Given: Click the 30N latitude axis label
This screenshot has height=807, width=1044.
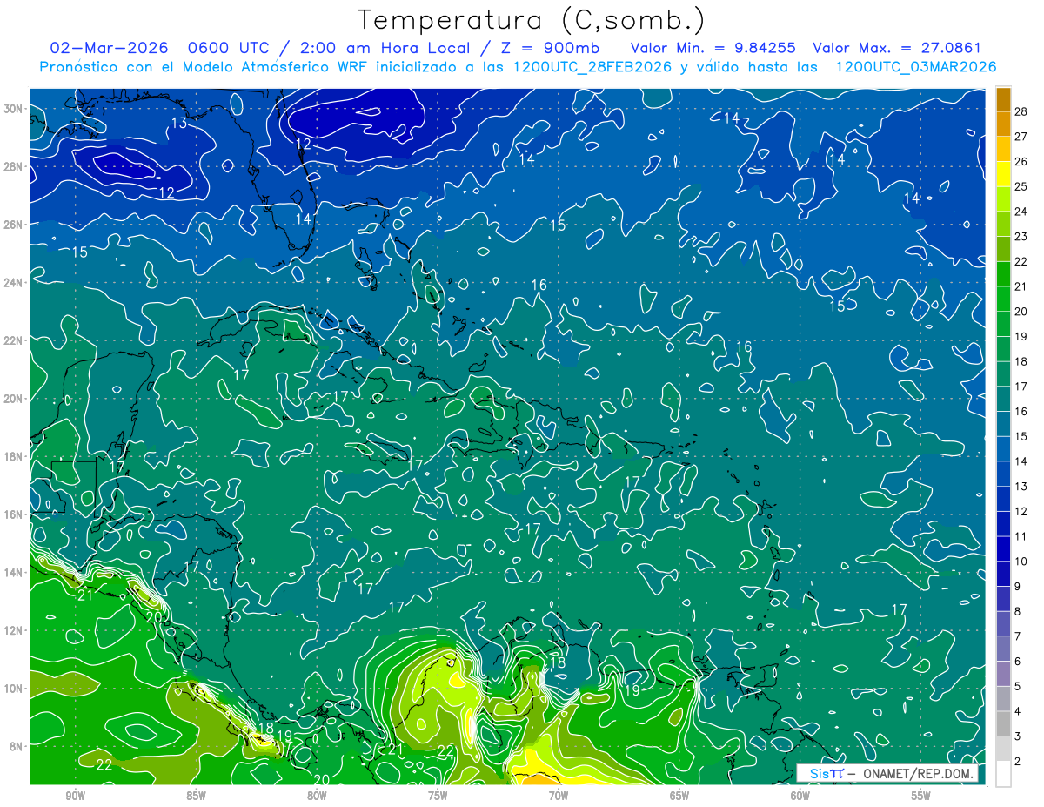Looking at the screenshot, I should pyautogui.click(x=14, y=109).
